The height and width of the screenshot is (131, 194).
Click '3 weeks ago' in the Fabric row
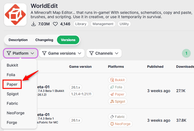click(158, 120)
